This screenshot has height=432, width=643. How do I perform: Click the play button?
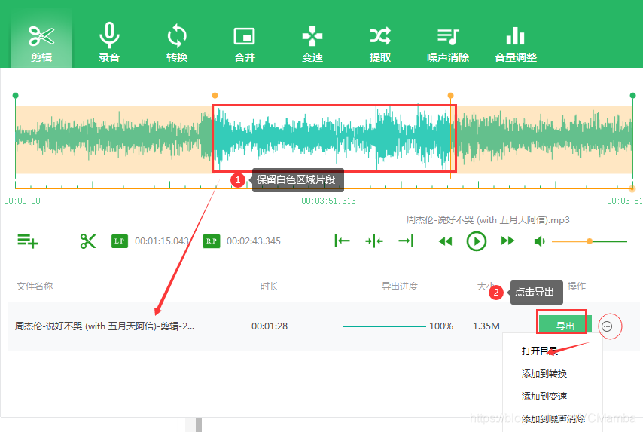[477, 241]
